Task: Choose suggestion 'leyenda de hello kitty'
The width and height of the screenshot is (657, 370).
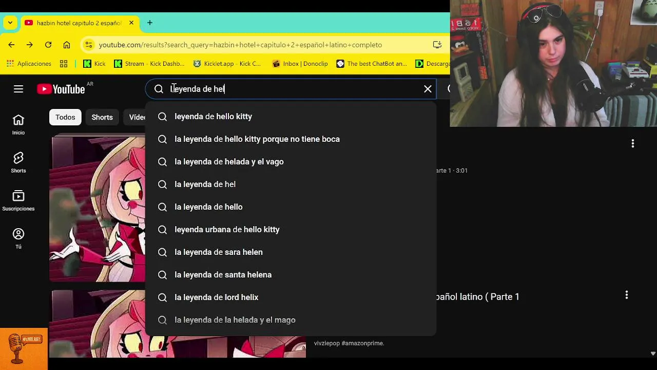Action: [x=291, y=117]
